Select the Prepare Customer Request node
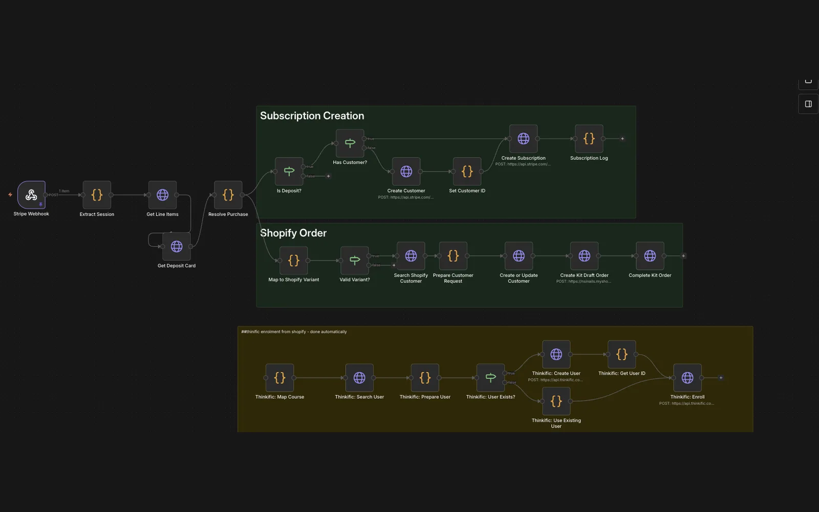The width and height of the screenshot is (819, 512). coord(453,256)
